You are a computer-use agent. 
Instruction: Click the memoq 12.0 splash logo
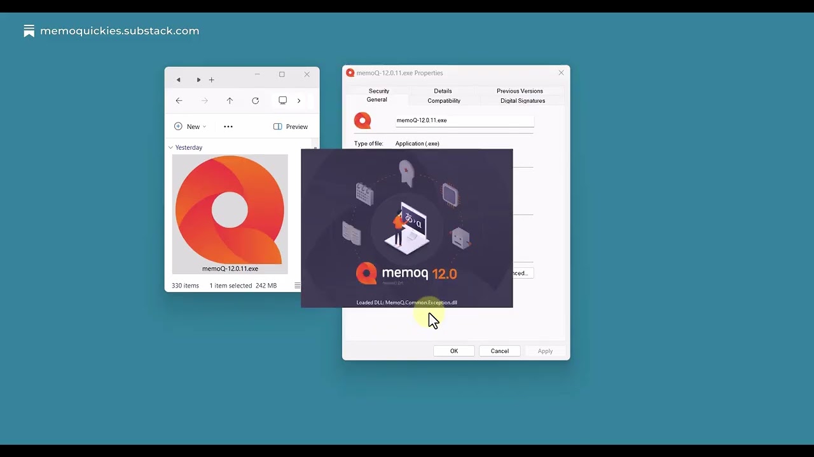pos(406,274)
